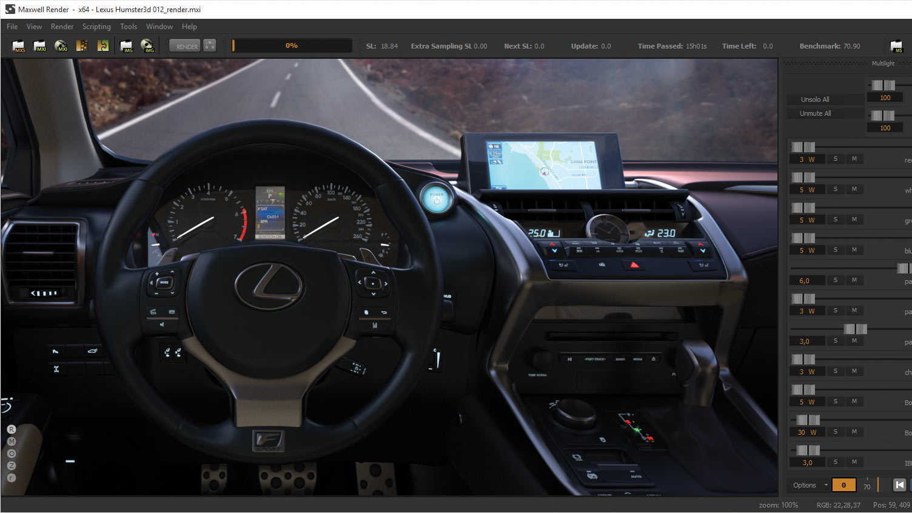Screen dimensions: 912x513
Task: Mute the light with intensity 6,0
Action: (x=854, y=280)
